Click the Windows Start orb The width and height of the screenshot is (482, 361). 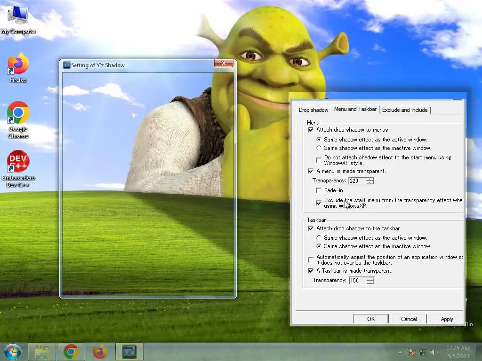12,352
